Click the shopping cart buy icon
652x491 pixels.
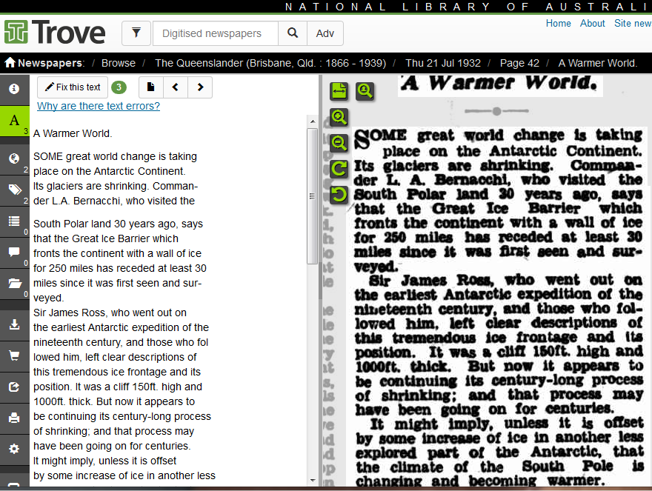click(x=14, y=355)
